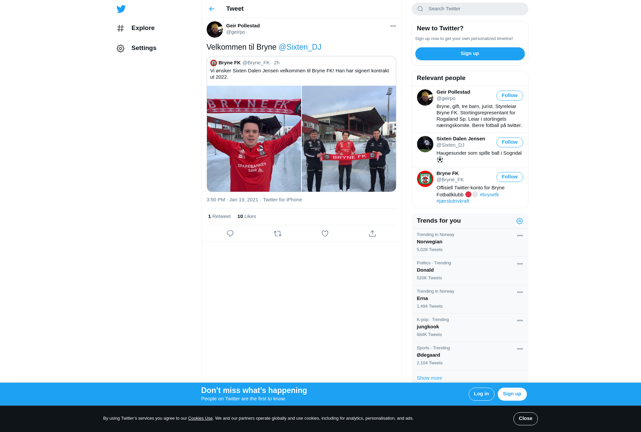This screenshot has height=432, width=641.
Task: Go back using the arrow icon
Action: pyautogui.click(x=212, y=9)
